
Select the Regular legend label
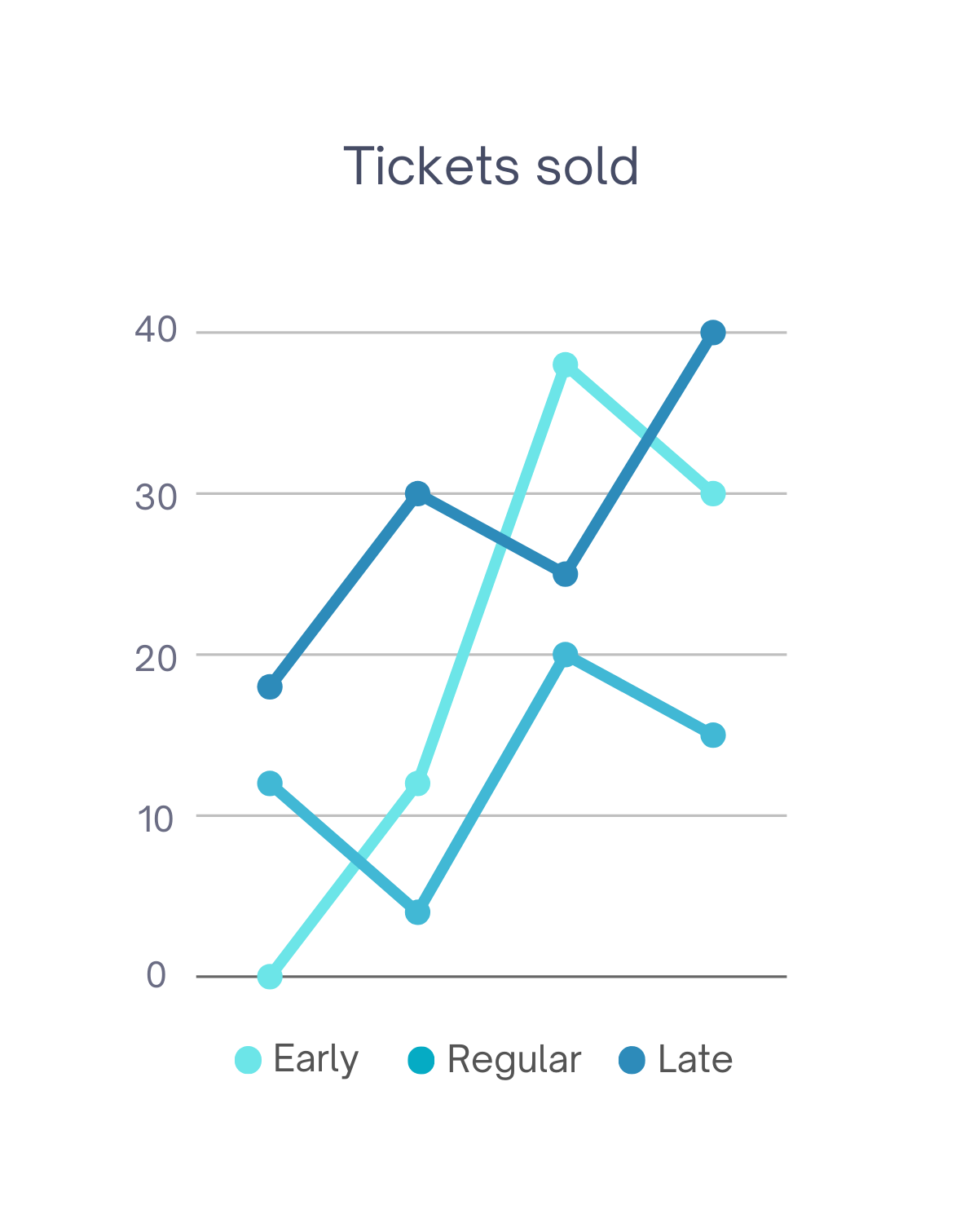pos(514,1060)
